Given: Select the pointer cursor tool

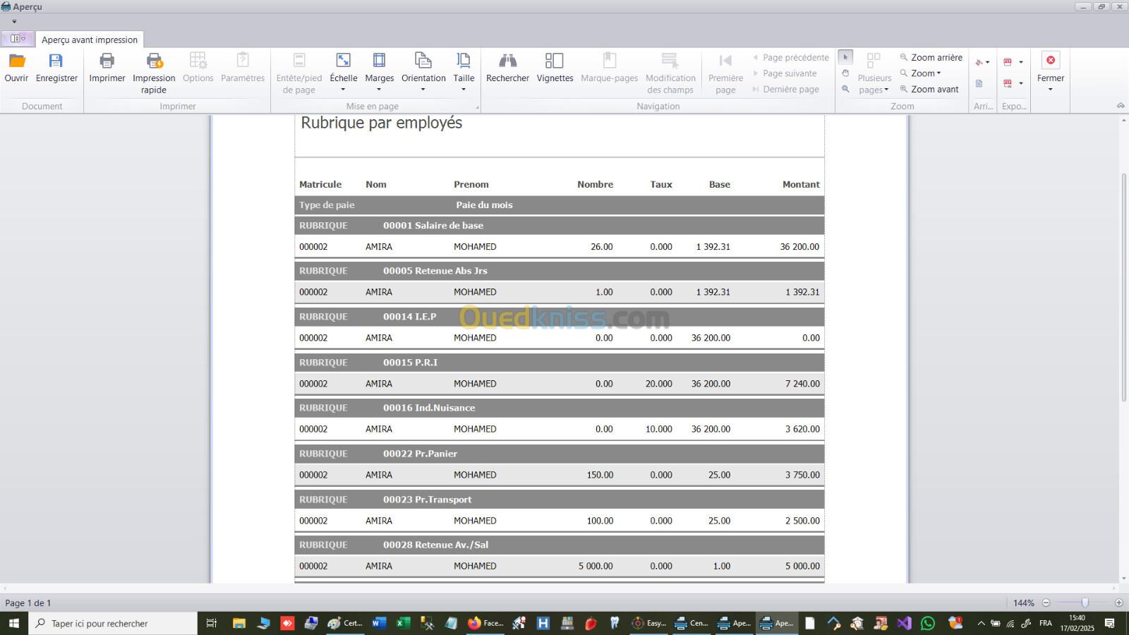Looking at the screenshot, I should [x=845, y=57].
